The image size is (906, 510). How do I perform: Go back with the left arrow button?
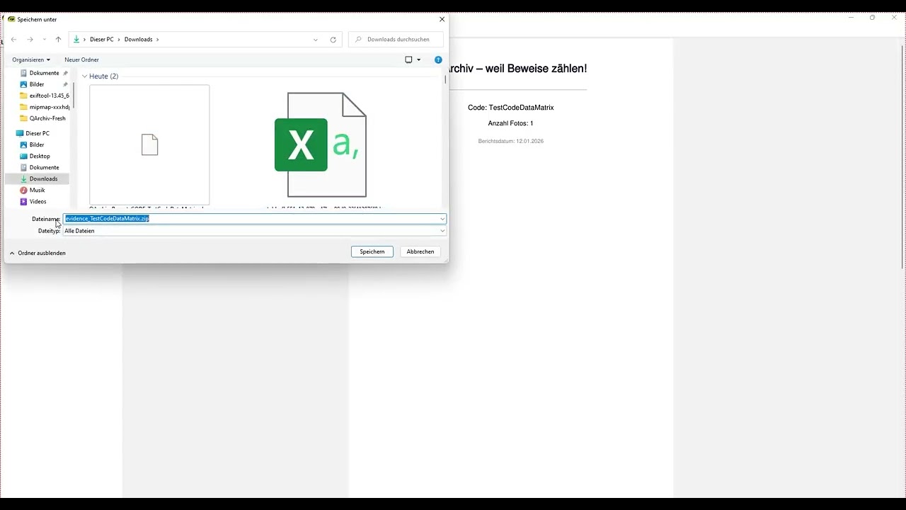point(13,40)
